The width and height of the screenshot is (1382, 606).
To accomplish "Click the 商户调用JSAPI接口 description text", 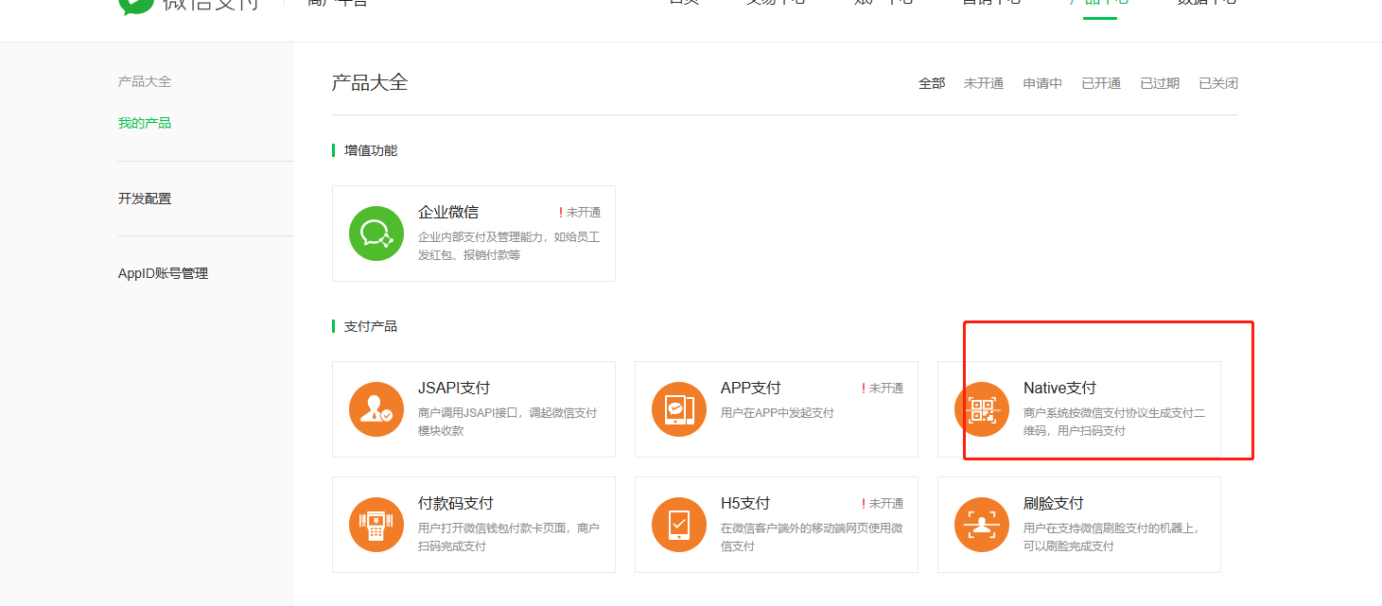I will tap(507, 422).
